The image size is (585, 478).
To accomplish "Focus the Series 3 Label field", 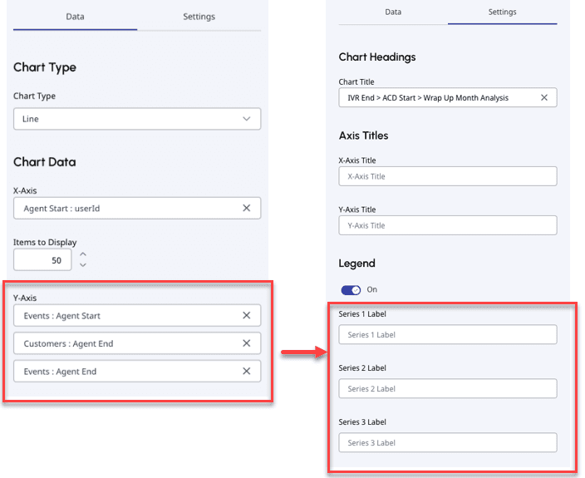I will [x=447, y=442].
